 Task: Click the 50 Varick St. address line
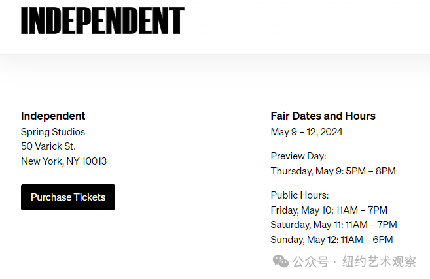pyautogui.click(x=48, y=146)
